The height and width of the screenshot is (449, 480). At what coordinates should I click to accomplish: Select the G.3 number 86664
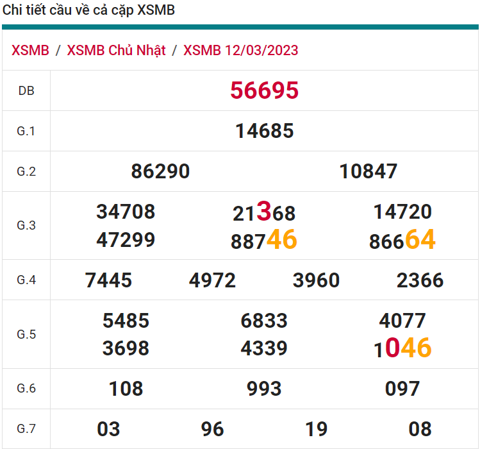402,239
